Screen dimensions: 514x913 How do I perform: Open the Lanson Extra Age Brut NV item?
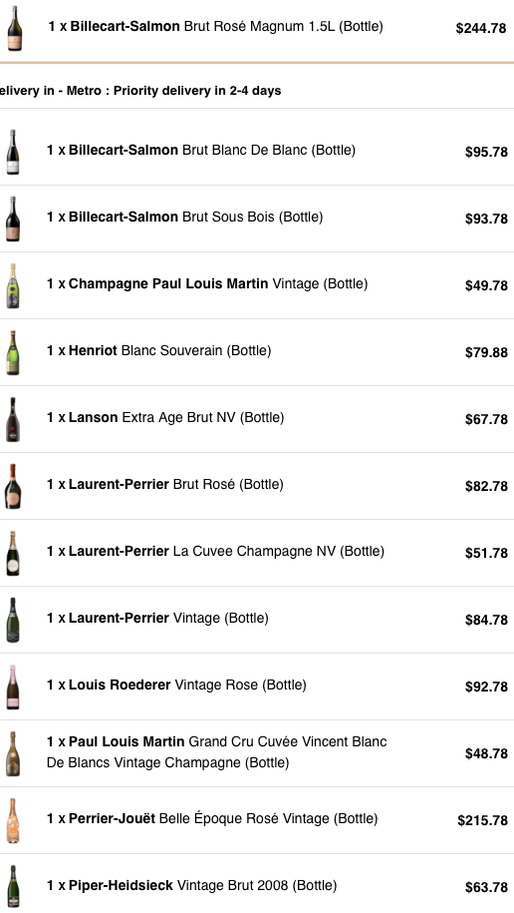tap(165, 417)
